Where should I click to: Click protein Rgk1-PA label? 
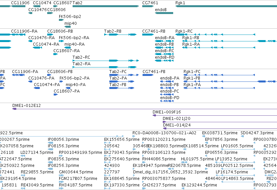(192, 85)
